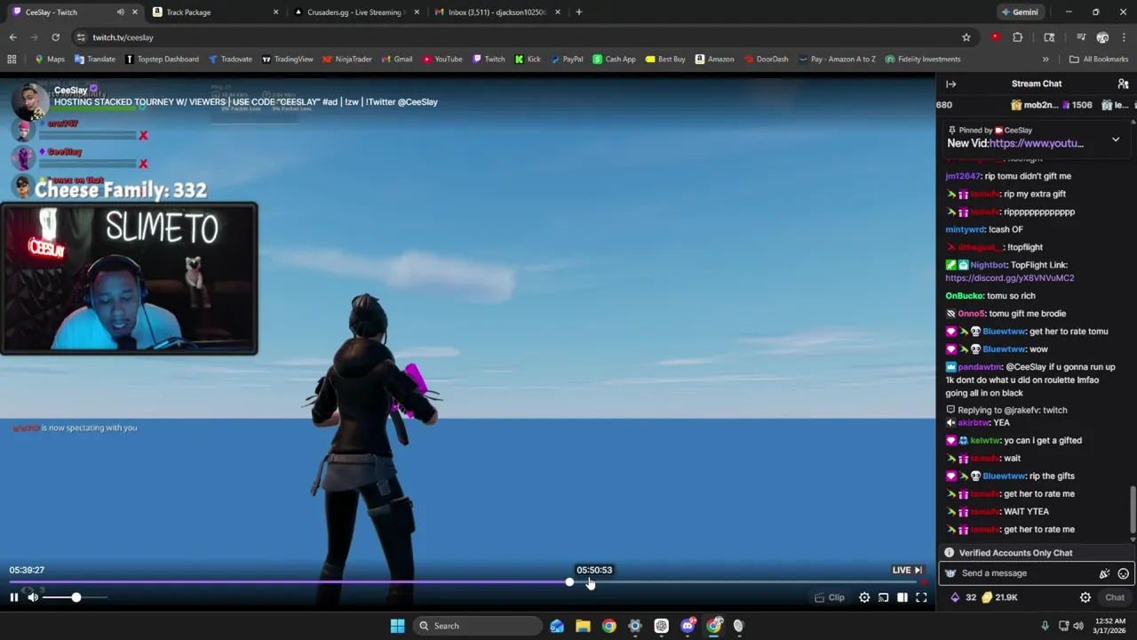The image size is (1137, 640).
Task: Switch to Gmail Inbox tab
Action: pos(497,12)
